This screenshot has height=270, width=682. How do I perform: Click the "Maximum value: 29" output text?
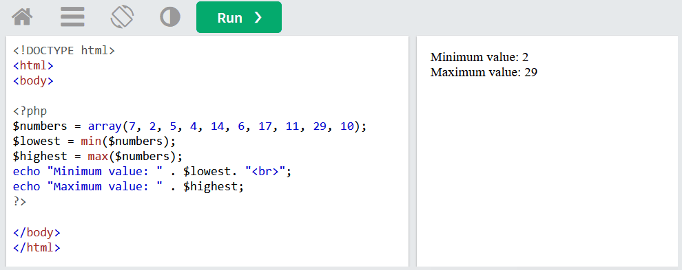pyautogui.click(x=484, y=72)
